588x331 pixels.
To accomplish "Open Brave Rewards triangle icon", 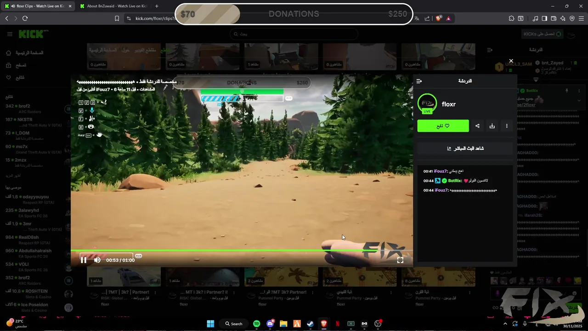I will click(x=448, y=18).
